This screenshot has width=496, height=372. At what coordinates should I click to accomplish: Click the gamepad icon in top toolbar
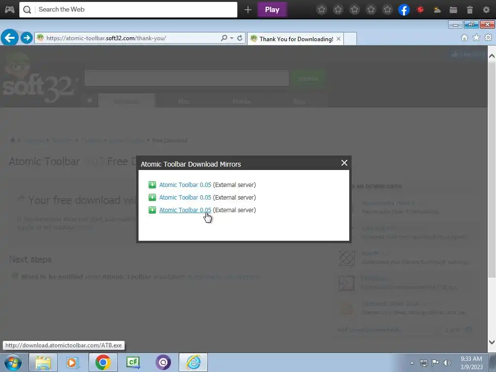click(x=10, y=10)
